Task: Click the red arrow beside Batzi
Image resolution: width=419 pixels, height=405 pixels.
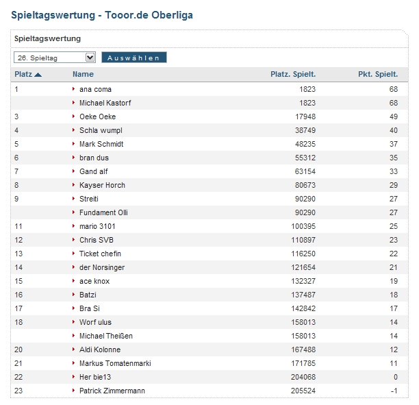Action: point(74,295)
